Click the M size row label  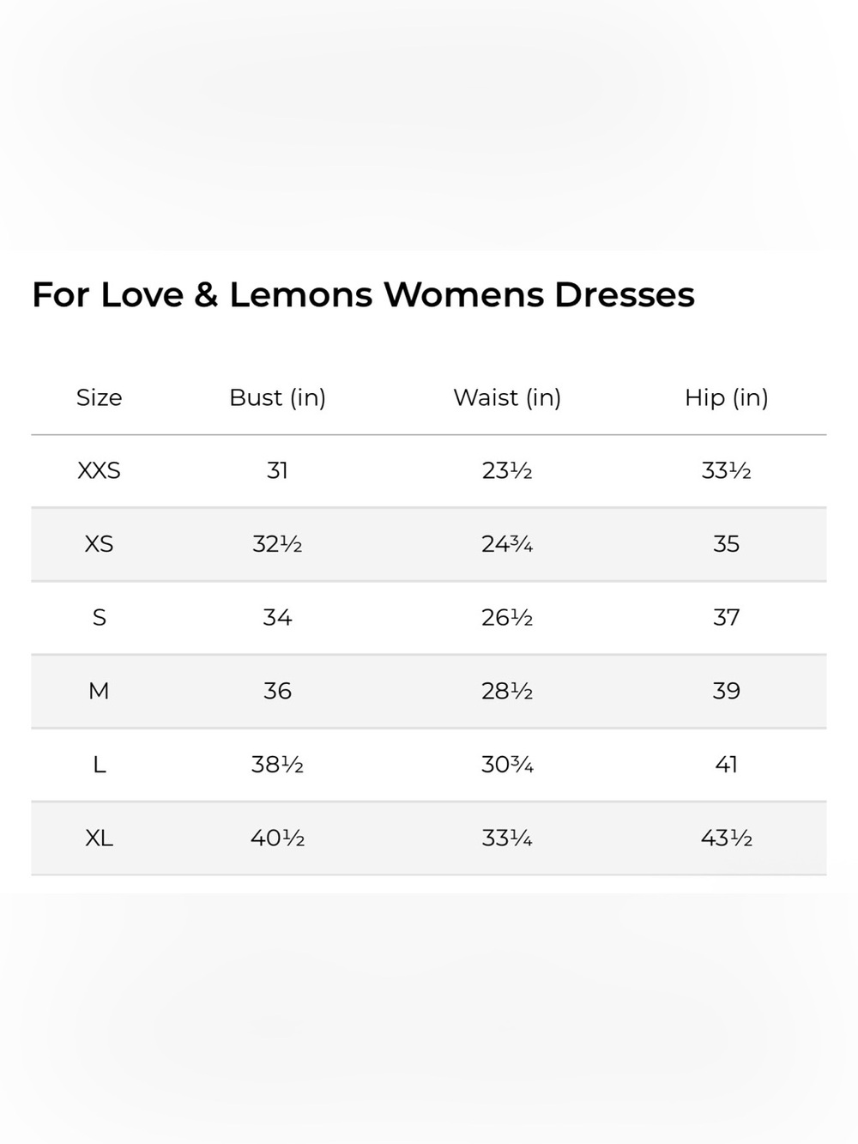click(x=99, y=691)
